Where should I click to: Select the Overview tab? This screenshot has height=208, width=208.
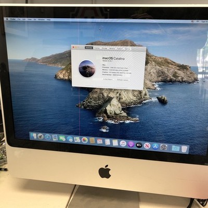coord(89,48)
